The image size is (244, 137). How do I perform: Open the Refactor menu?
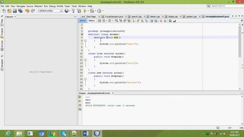coord(38,6)
